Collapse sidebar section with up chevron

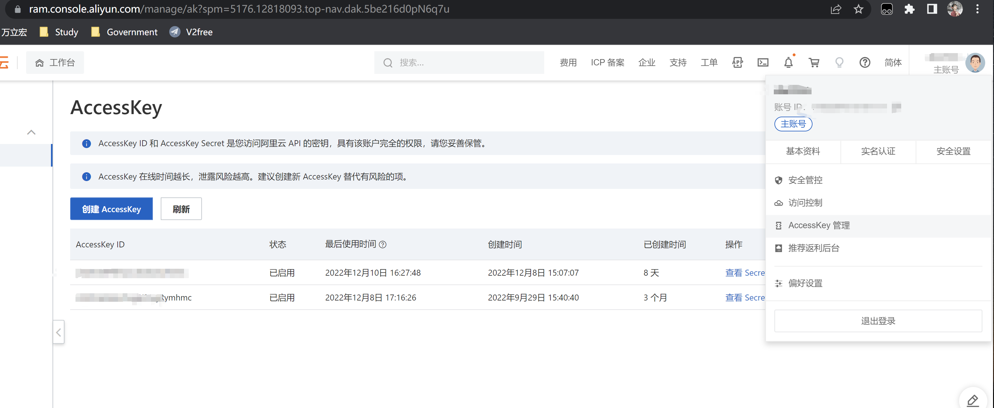click(31, 133)
